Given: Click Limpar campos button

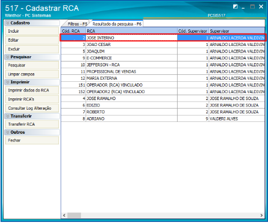Looking at the screenshot, I should pyautogui.click(x=32, y=74).
